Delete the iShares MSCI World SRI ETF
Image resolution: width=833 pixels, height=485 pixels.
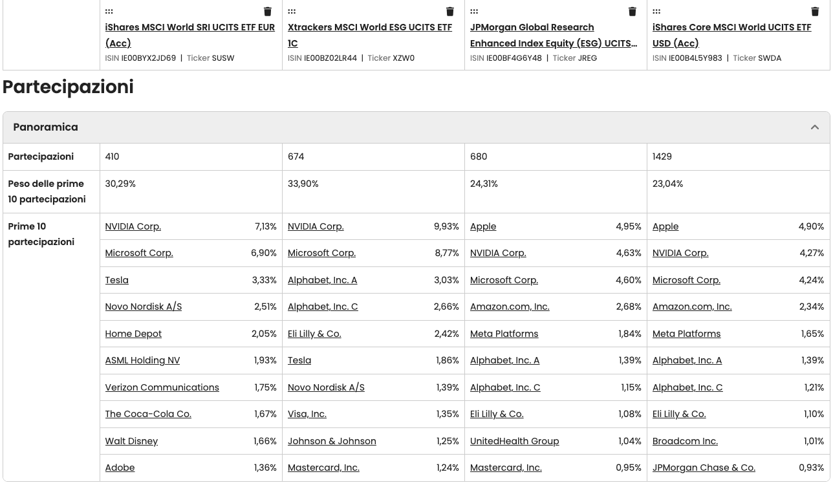tap(267, 11)
